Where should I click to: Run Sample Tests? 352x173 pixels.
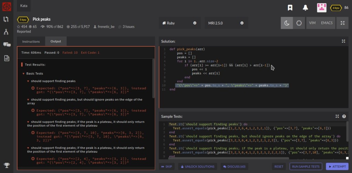[306, 166]
